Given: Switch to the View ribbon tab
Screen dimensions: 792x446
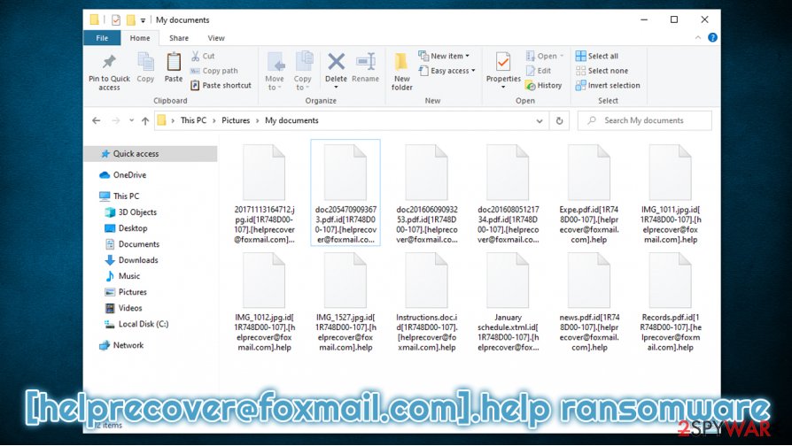Looking at the screenshot, I should [216, 38].
